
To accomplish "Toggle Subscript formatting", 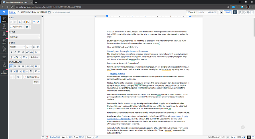I will point(31,52).
